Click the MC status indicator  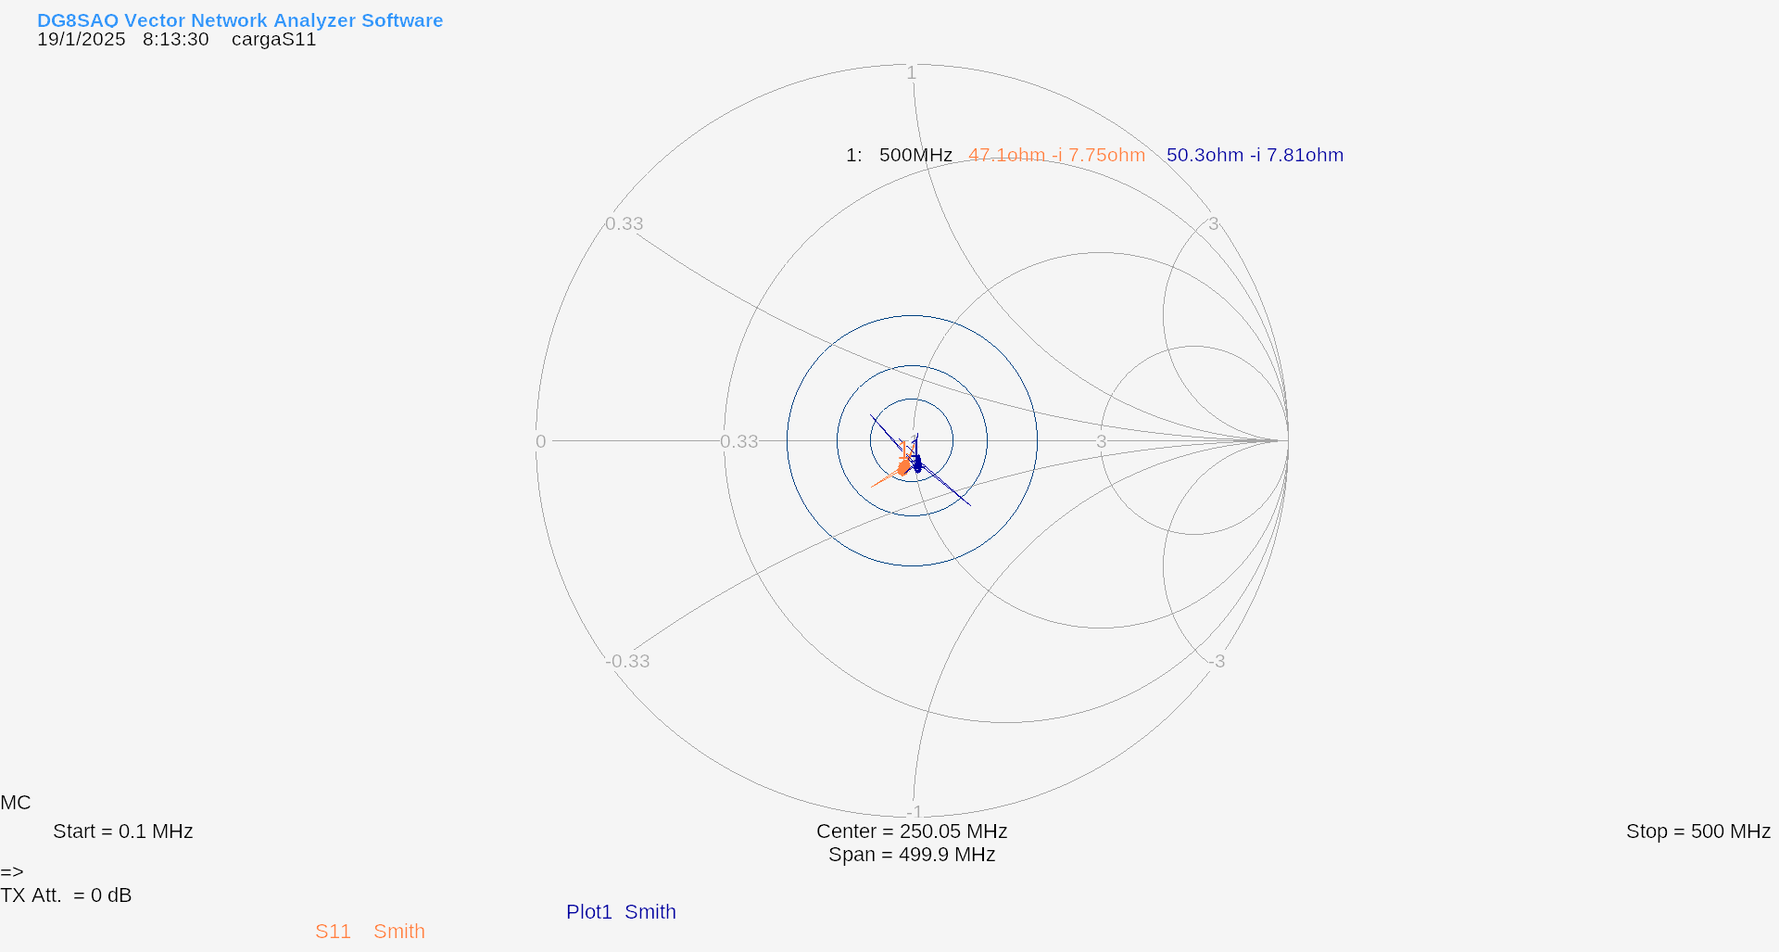[x=16, y=803]
